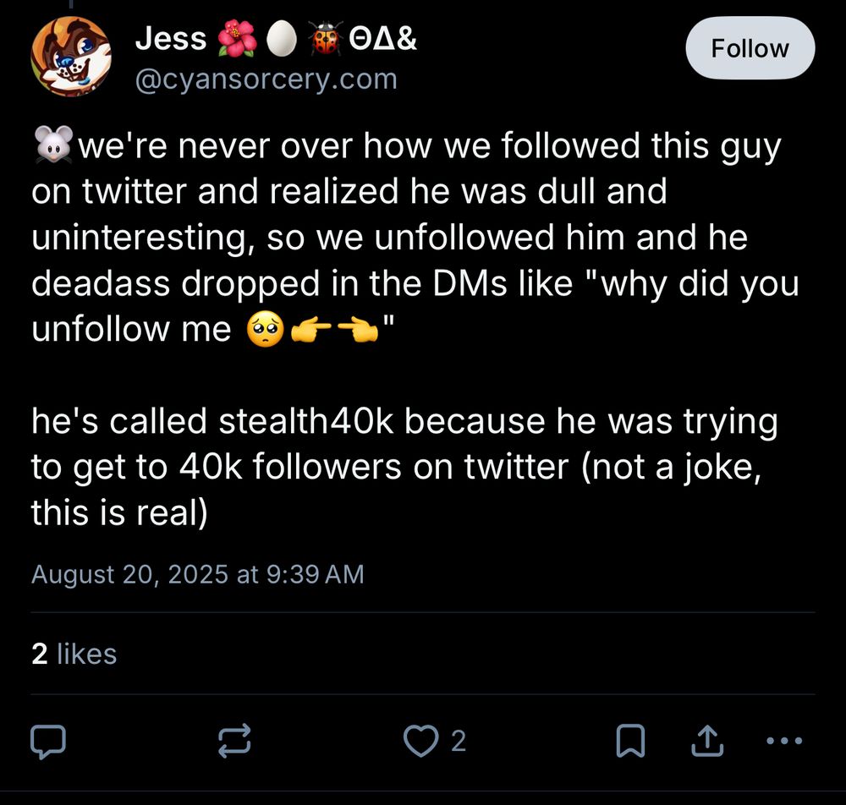The height and width of the screenshot is (805, 846).
Task: Open the three-dot more options menu
Action: point(783,742)
